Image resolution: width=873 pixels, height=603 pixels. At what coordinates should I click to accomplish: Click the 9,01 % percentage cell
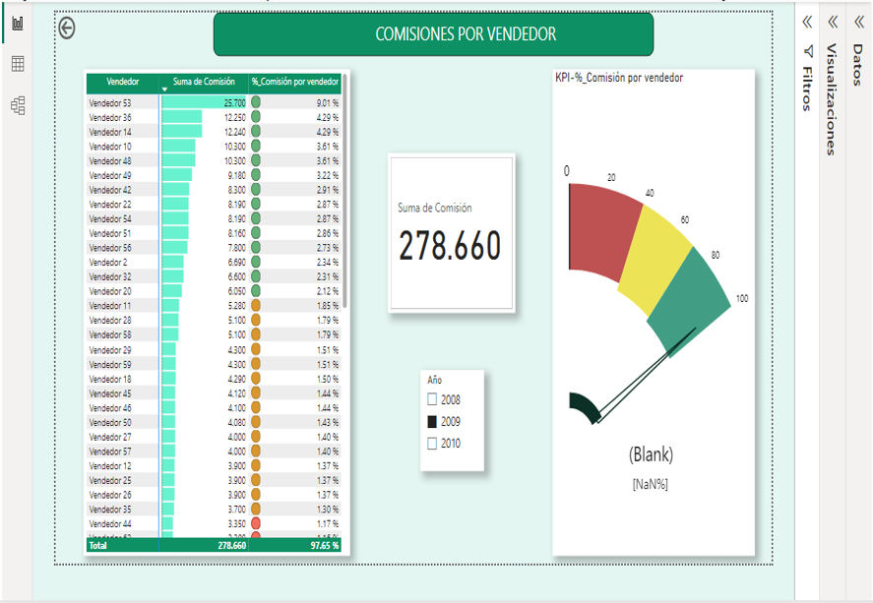point(328,103)
